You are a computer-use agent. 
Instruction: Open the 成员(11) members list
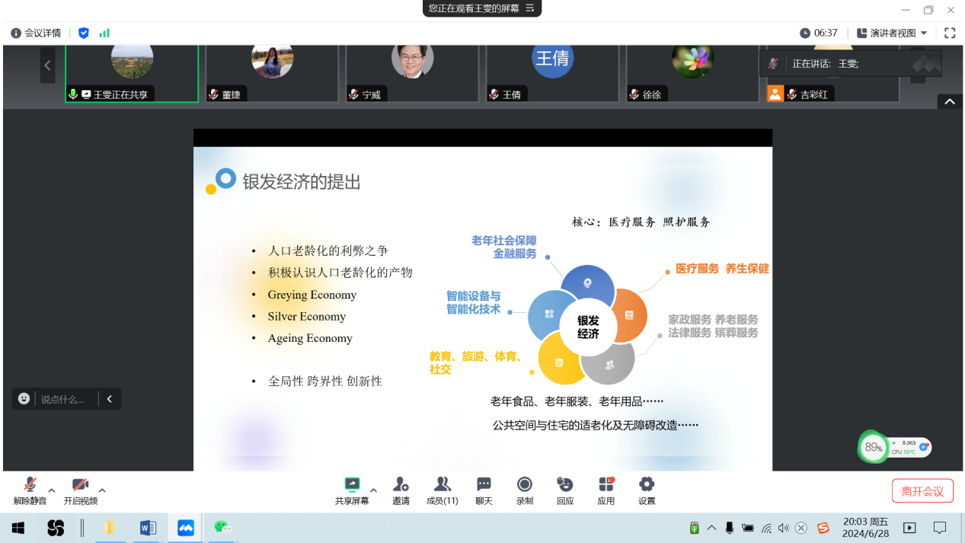point(442,485)
